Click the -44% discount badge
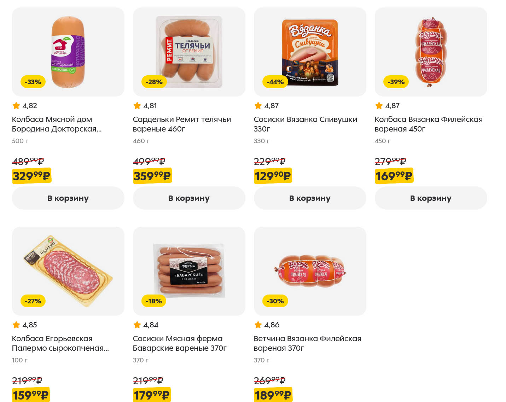 [x=275, y=82]
